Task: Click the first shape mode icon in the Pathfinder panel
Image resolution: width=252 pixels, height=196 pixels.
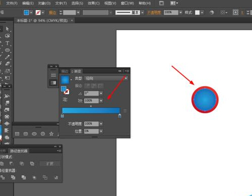Action: click(x=2, y=163)
